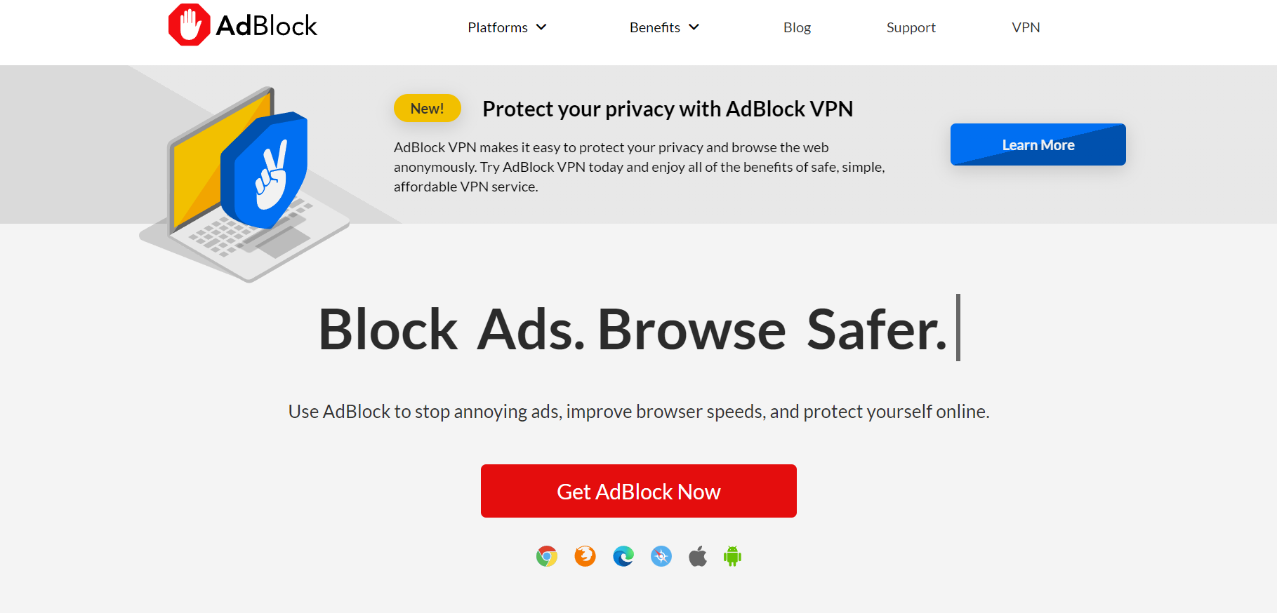Expand the chevron next to Benefits
Viewport: 1277px width, 613px height.
[694, 27]
